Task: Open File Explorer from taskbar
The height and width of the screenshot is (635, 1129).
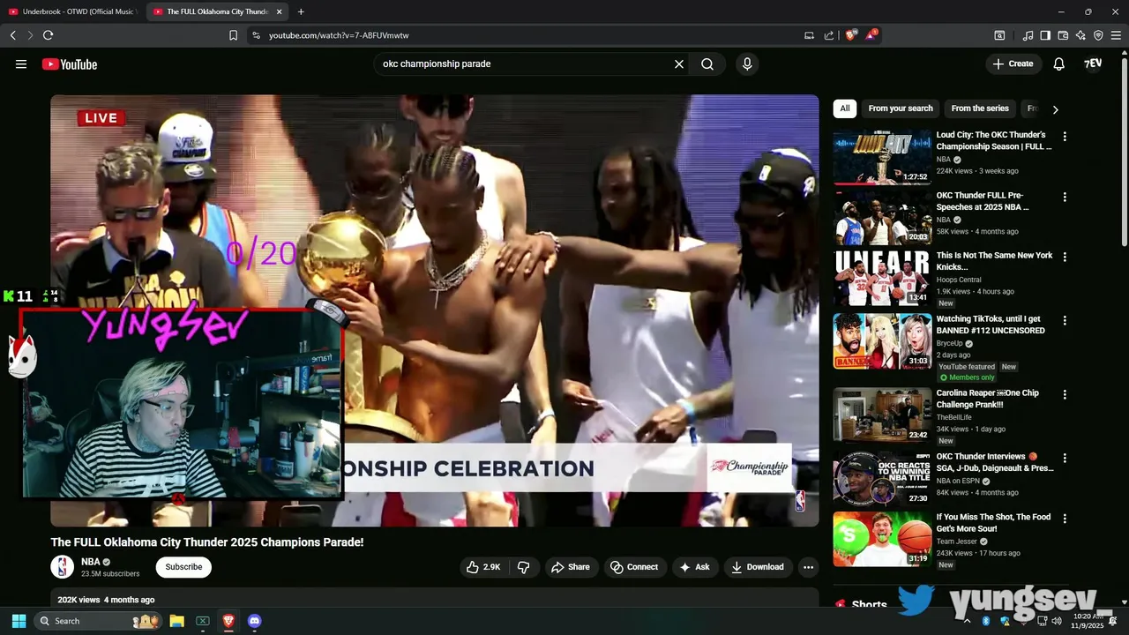Action: pos(176,621)
